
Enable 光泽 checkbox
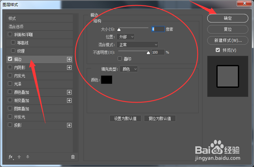pyautogui.click(x=10, y=84)
